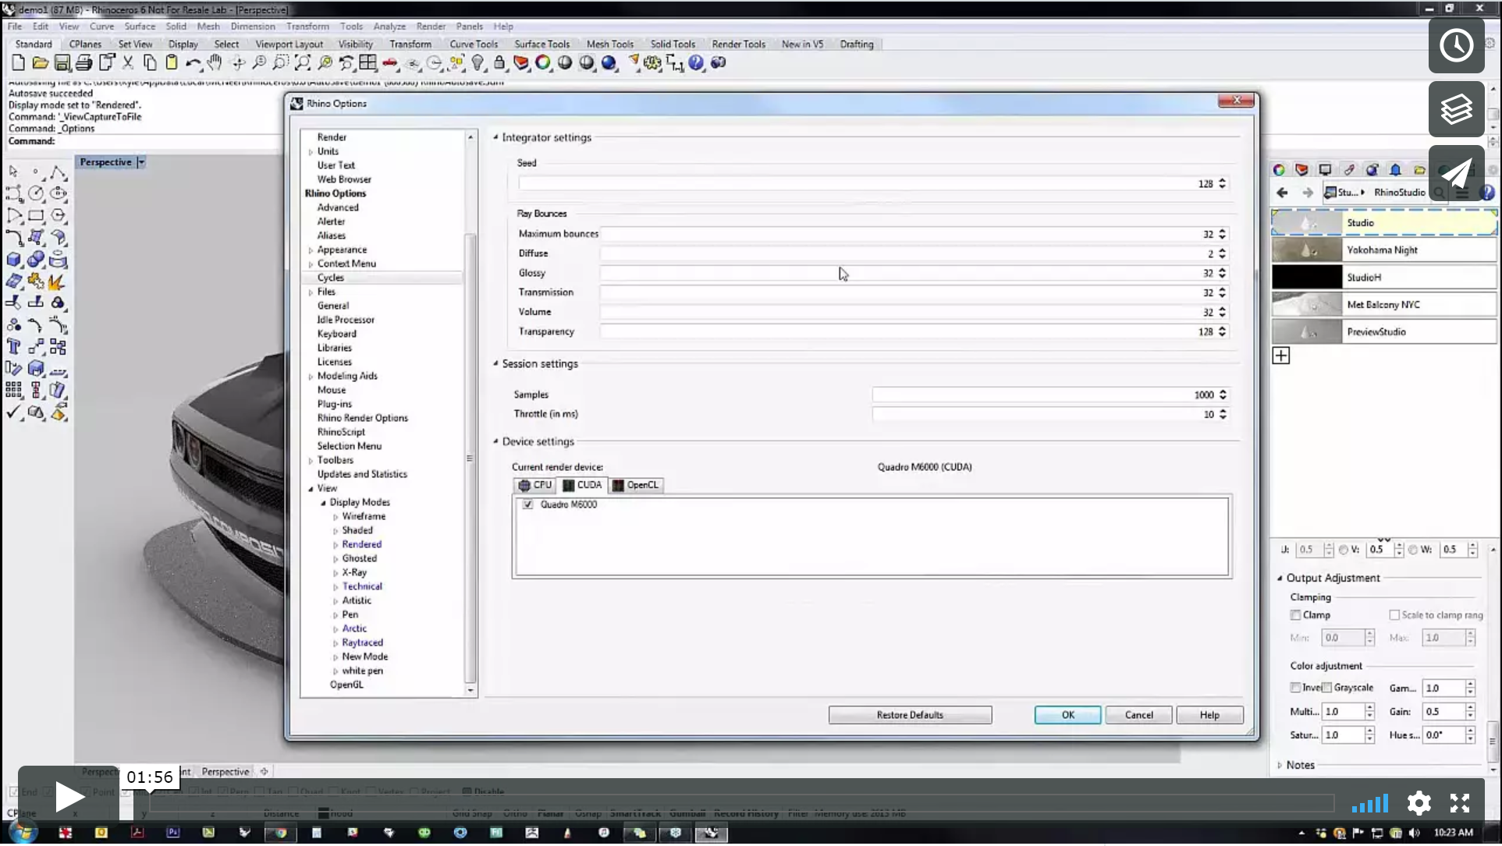Select the Yokohama Night environment thumbnail
This screenshot has height=846, width=1502.
[1307, 250]
